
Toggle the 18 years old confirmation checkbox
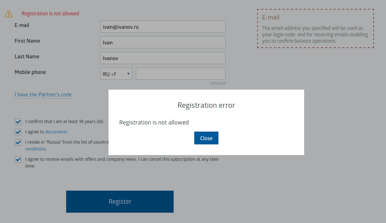(18, 122)
